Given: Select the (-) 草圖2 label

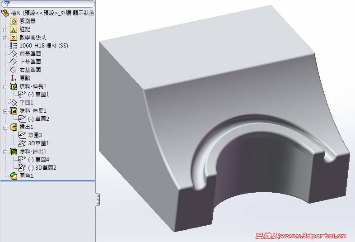Looking at the screenshot, I should click(38, 119).
